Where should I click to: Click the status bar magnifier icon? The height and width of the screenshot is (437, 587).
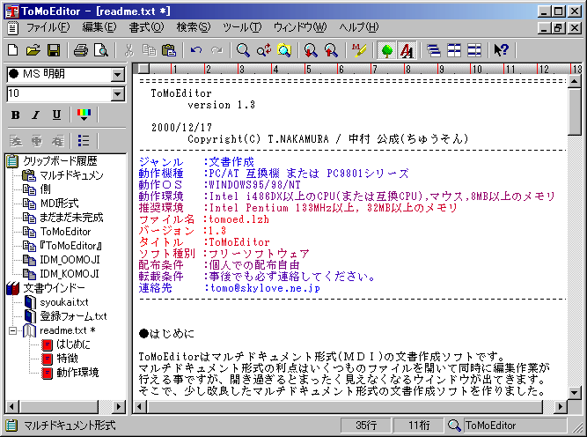454,426
